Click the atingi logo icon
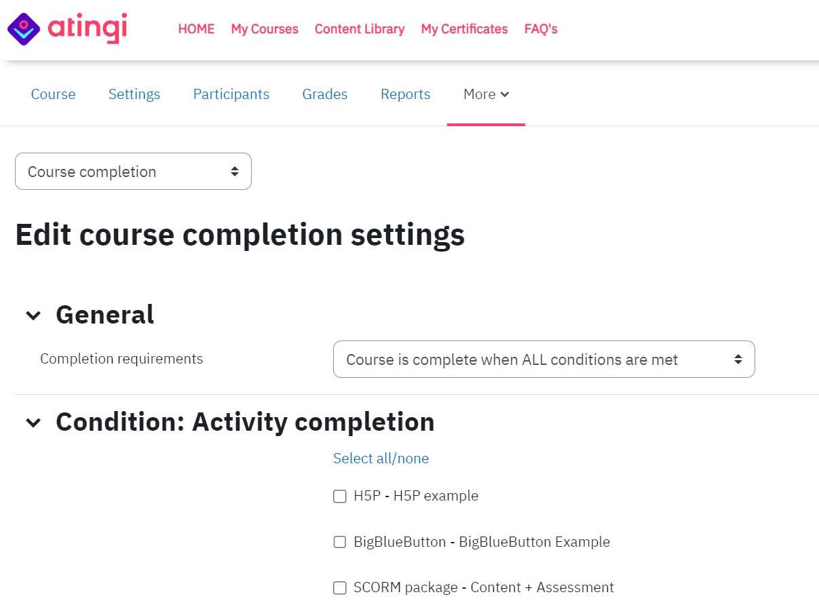The image size is (819, 603). coord(24,29)
